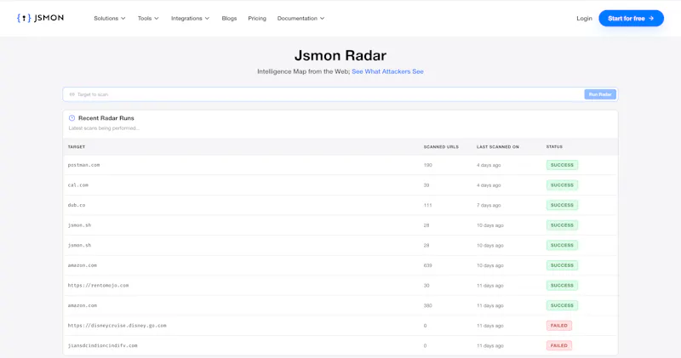Viewport: 681px width, 358px height.
Task: Click the TARGET column header
Action: [x=77, y=147]
